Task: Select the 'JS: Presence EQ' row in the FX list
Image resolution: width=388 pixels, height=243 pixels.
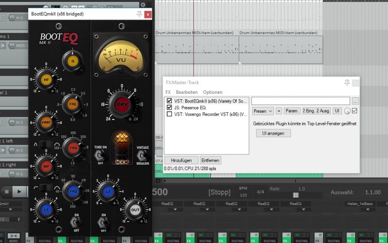Action: [x=207, y=107]
